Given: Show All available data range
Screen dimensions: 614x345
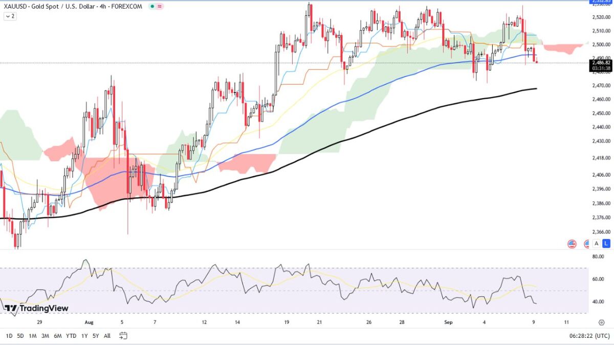Looking at the screenshot, I should tap(107, 336).
